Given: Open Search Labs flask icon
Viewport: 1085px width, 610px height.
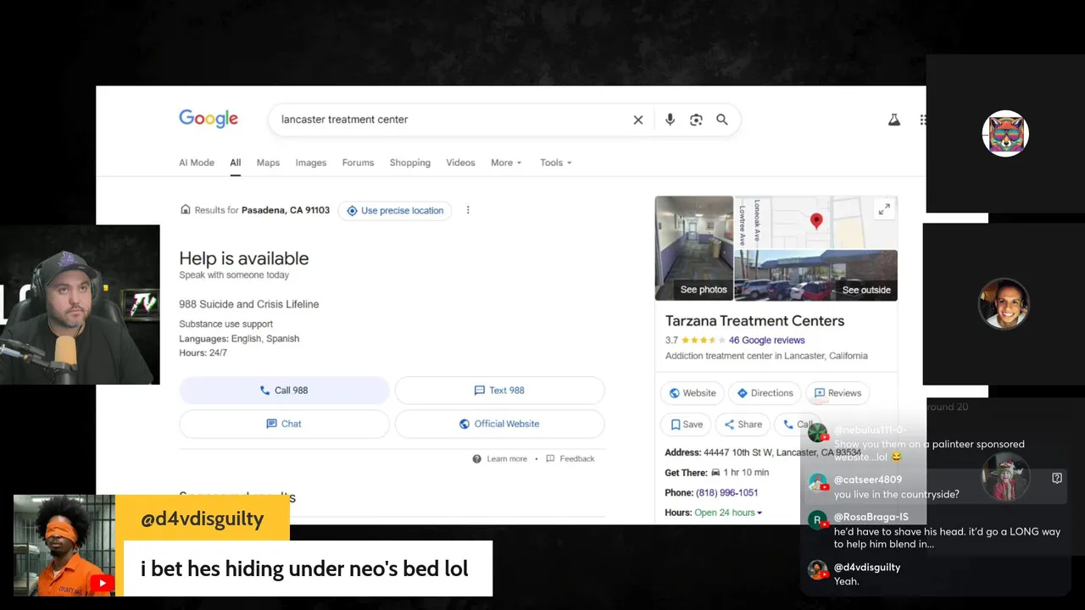Looking at the screenshot, I should pyautogui.click(x=893, y=120).
